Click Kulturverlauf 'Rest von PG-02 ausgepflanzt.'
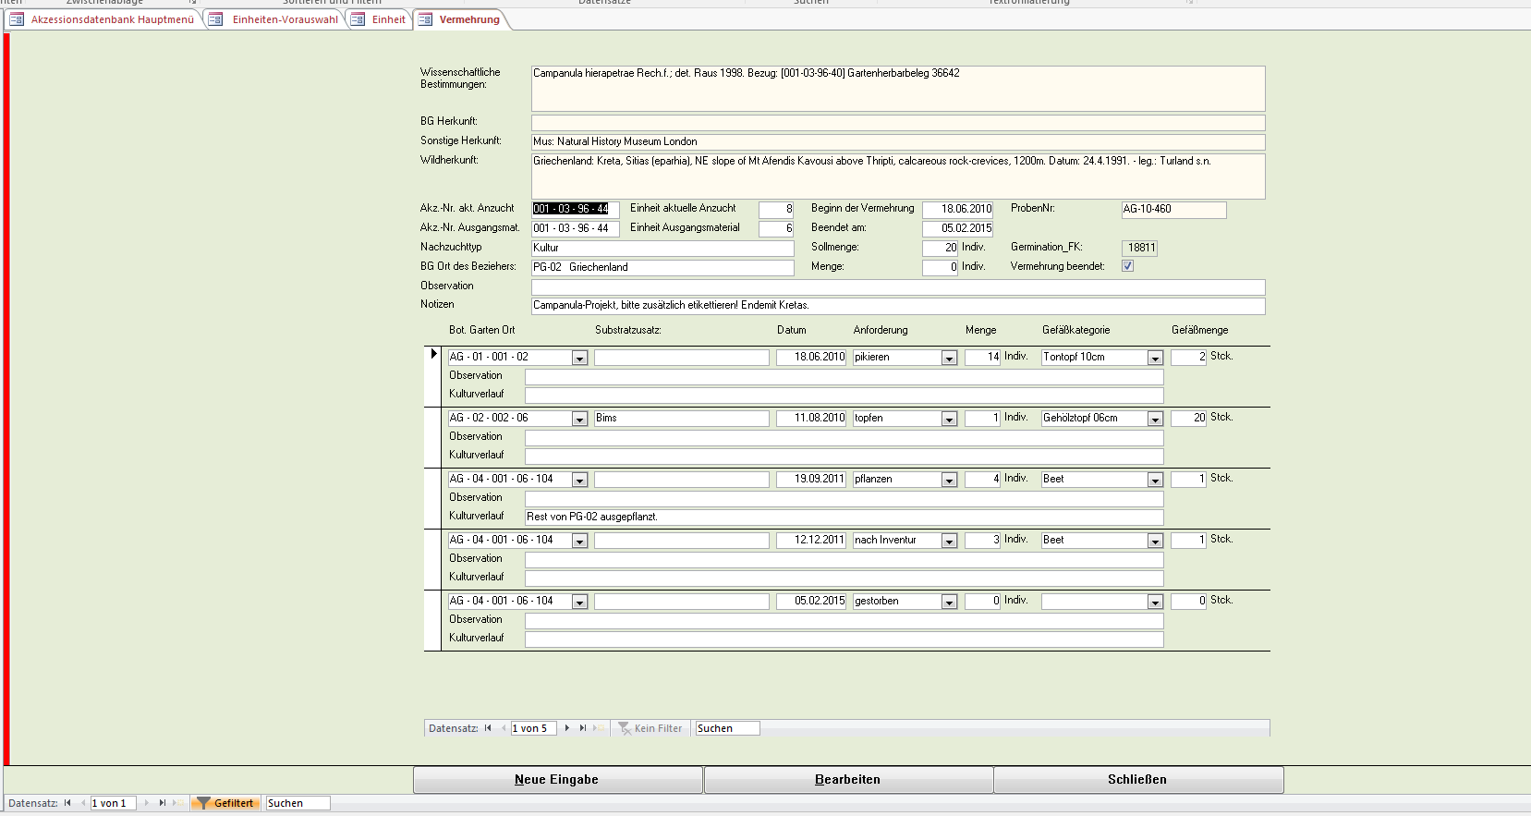This screenshot has width=1531, height=816. [844, 518]
